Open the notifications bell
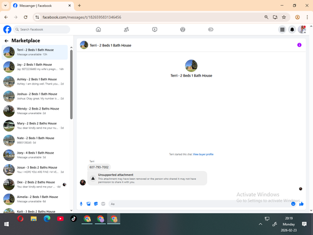This screenshot has height=235, width=313. point(292,29)
